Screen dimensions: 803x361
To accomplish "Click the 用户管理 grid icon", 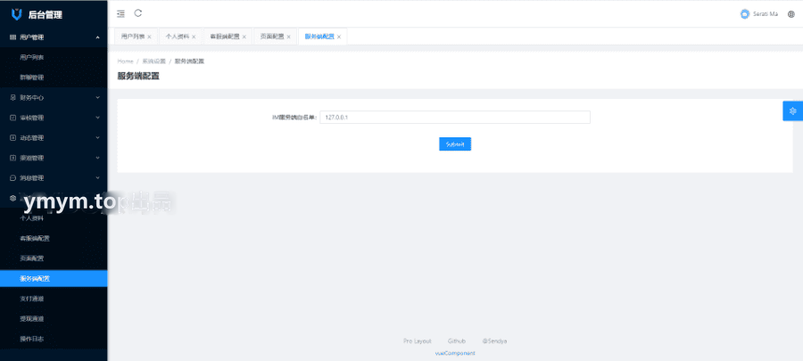I will (x=12, y=37).
